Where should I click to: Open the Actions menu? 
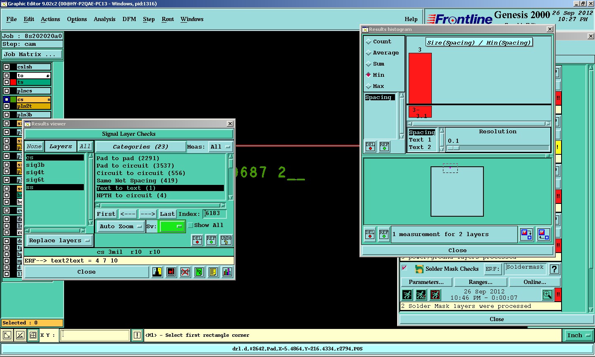pyautogui.click(x=50, y=19)
